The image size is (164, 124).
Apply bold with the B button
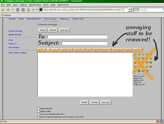40,50
